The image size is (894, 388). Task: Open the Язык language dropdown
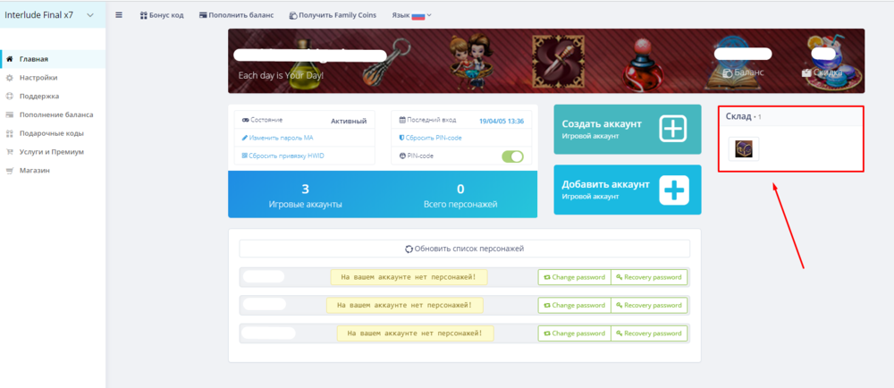[411, 15]
